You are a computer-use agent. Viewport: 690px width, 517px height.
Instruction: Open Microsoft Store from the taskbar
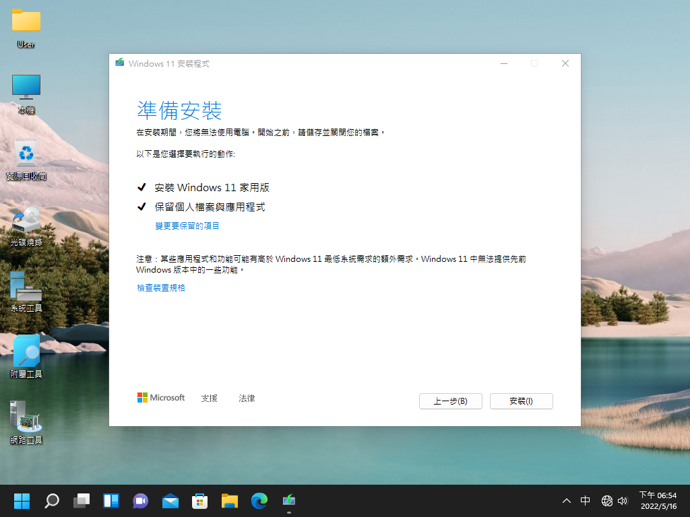click(x=199, y=501)
